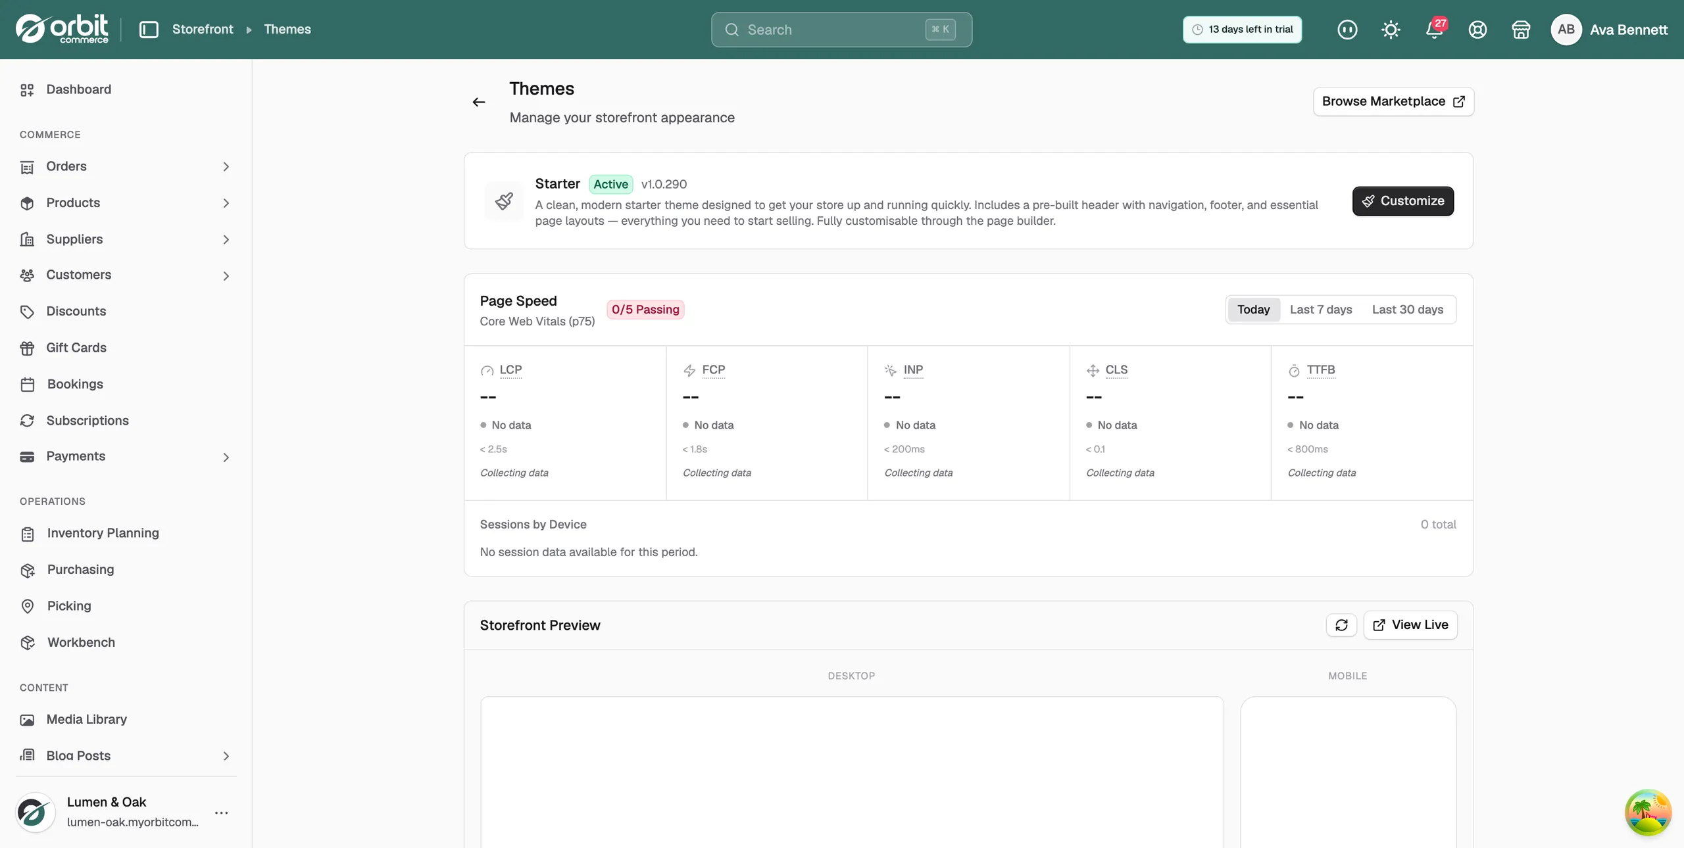Click the FCP lightning icon
This screenshot has width=1684, height=848.
(689, 371)
